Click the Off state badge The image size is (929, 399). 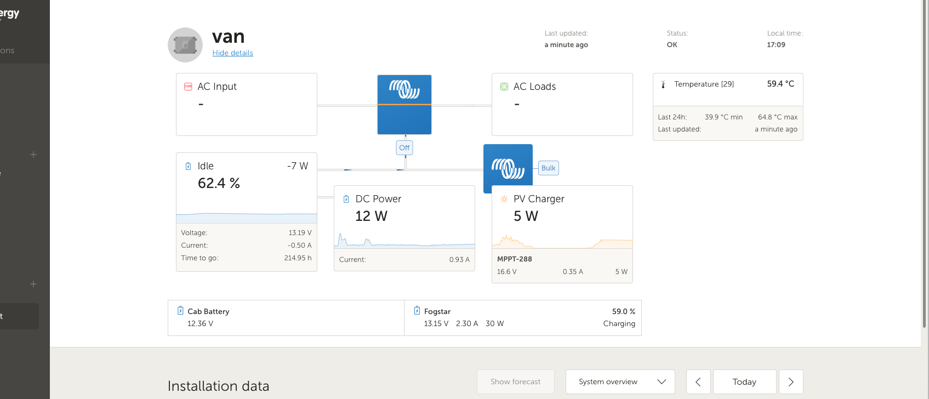pos(404,148)
